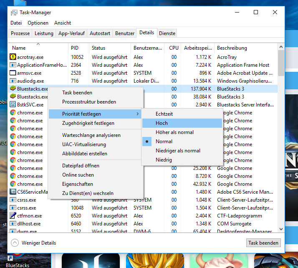Image resolution: width=298 pixels, height=268 pixels.
Task: Click the ctfmon.exe pen icon
Action: 13,215
